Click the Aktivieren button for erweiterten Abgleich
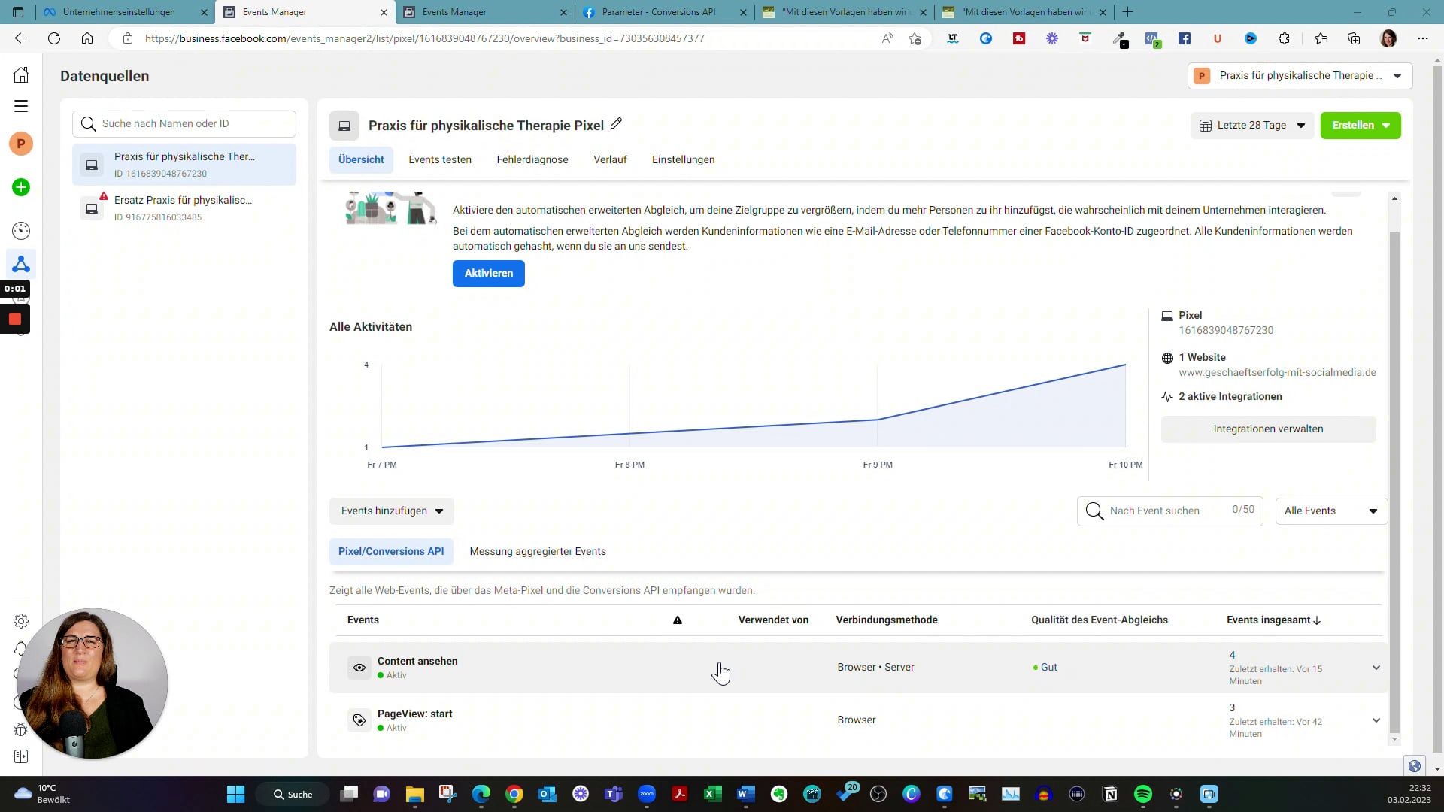Screen dimensions: 1444x812 coord(488,273)
